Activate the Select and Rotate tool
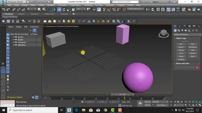Viewport: 202px width, 113px height. tap(64, 9)
